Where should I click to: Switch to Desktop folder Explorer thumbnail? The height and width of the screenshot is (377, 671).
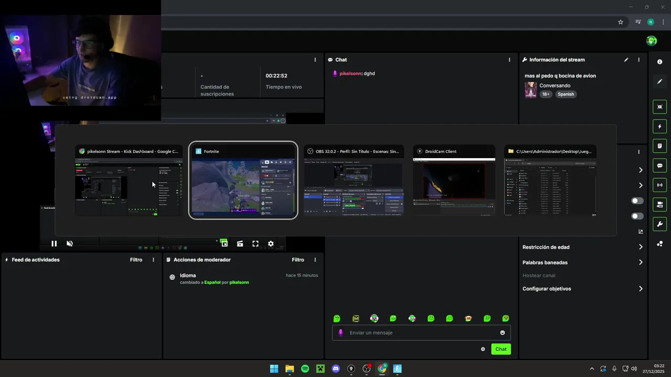point(550,181)
